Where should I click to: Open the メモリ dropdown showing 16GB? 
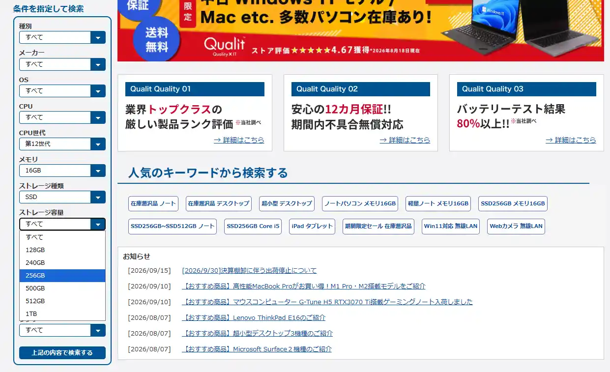pyautogui.click(x=62, y=171)
